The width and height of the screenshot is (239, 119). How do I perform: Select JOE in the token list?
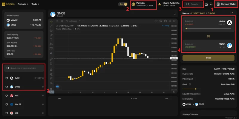tap(24, 113)
